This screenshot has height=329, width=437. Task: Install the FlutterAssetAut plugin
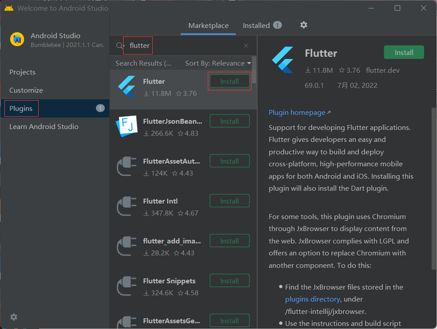(229, 161)
